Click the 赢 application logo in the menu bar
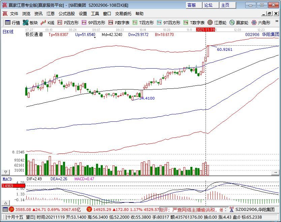The image size is (281, 222). pyautogui.click(x=5, y=13)
